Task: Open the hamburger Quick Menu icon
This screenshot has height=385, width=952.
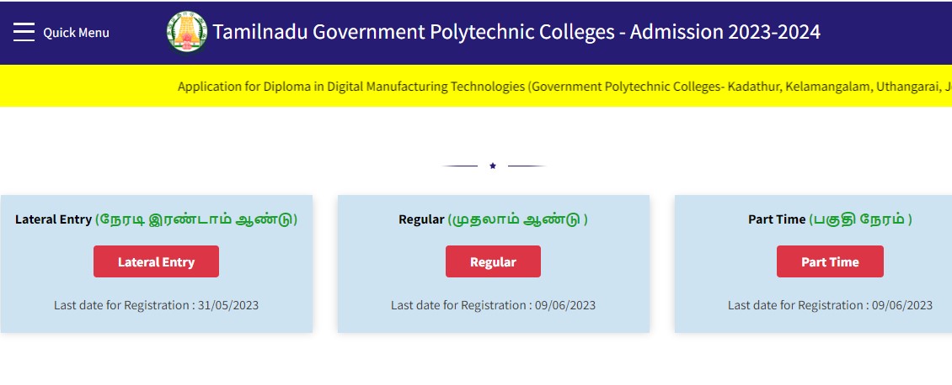Action: (24, 32)
